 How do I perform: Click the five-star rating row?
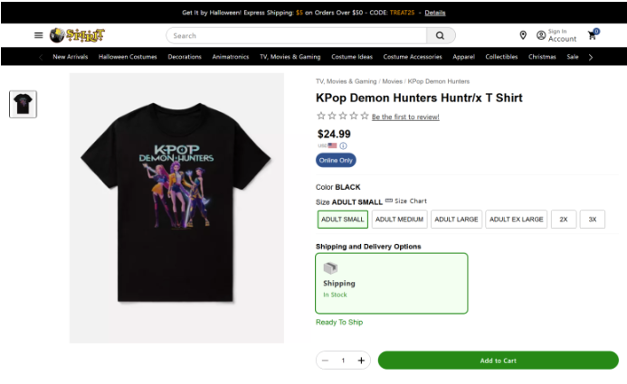pos(342,116)
